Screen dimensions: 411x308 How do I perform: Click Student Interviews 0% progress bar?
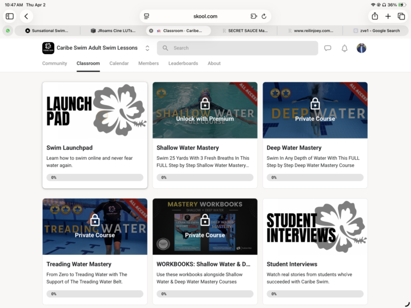315,294
